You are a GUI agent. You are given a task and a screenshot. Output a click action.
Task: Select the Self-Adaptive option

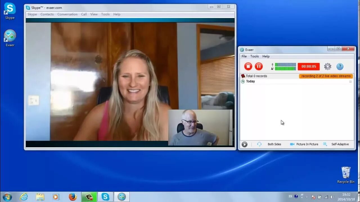(340, 144)
